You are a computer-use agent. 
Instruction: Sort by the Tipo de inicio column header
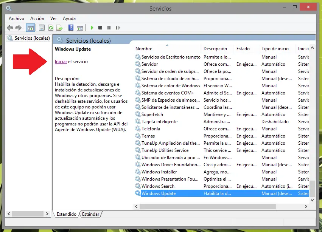pos(277,49)
